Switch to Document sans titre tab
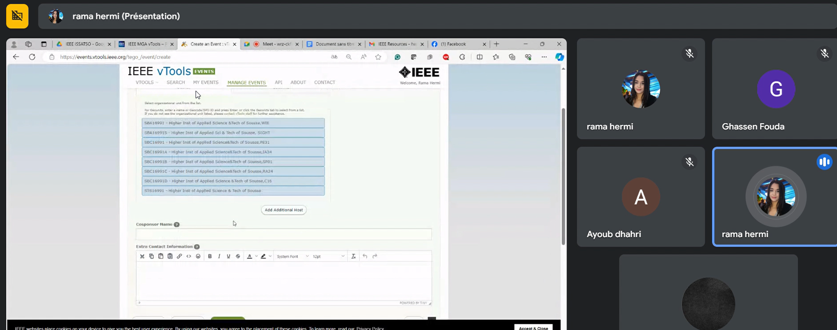 pos(334,44)
